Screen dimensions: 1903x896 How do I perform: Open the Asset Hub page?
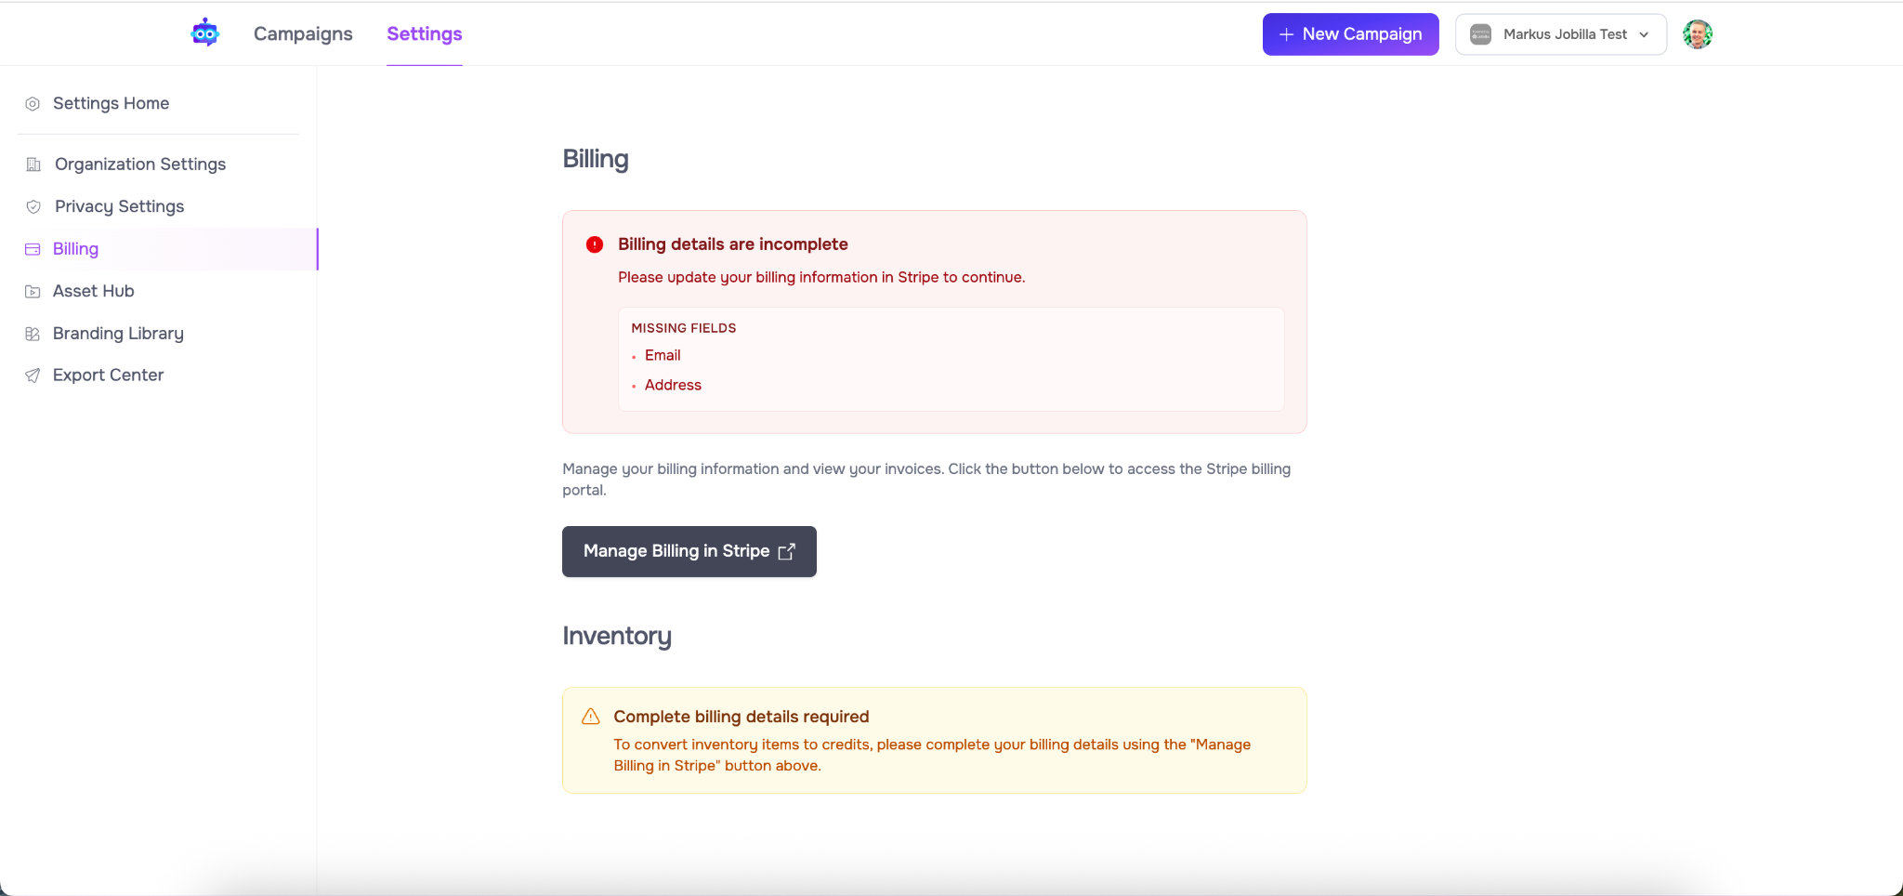coord(93,291)
